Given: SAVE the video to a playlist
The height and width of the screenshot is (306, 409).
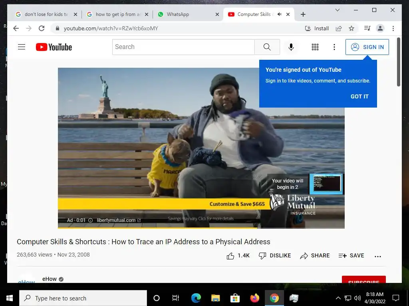Looking at the screenshot, I should click(x=351, y=256).
